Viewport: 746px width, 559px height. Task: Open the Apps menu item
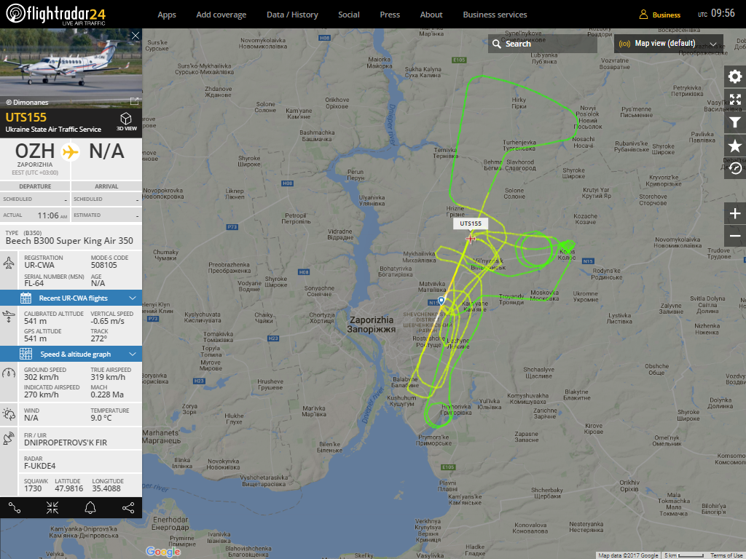coord(167,15)
